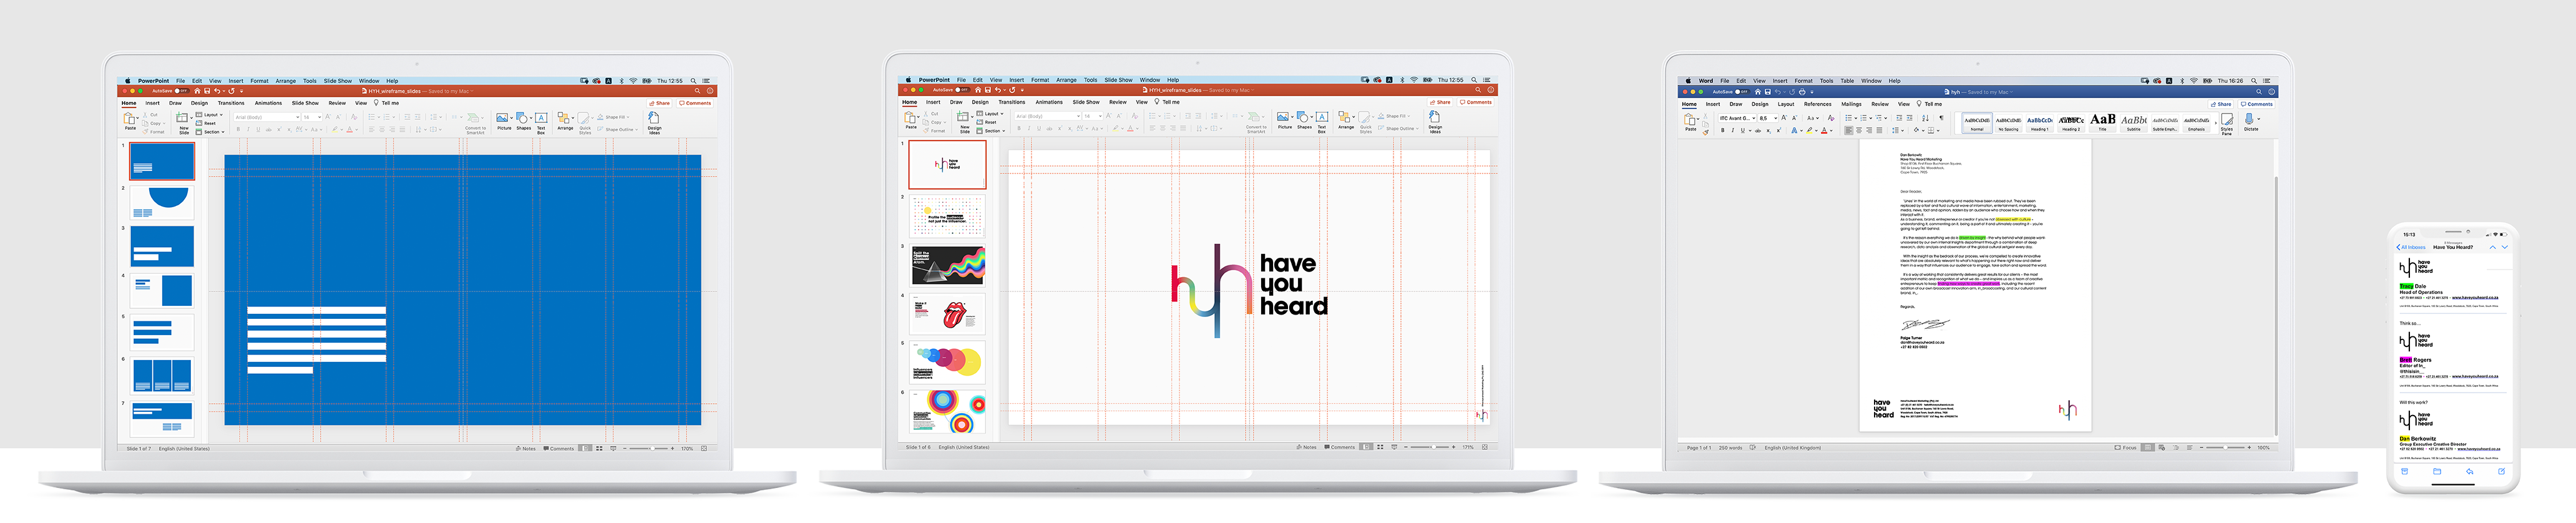Insert Picture in the blue-slide PowerPoint window
The width and height of the screenshot is (2576, 523).
(x=504, y=121)
